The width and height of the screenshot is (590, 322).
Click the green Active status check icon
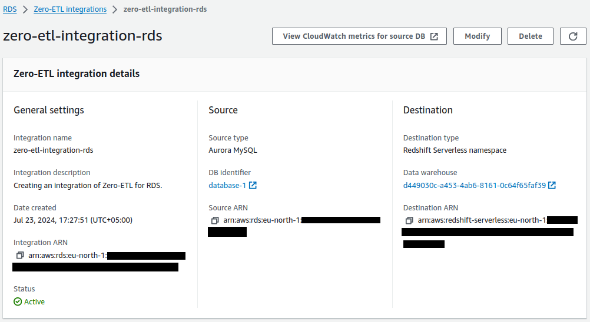[18, 301]
